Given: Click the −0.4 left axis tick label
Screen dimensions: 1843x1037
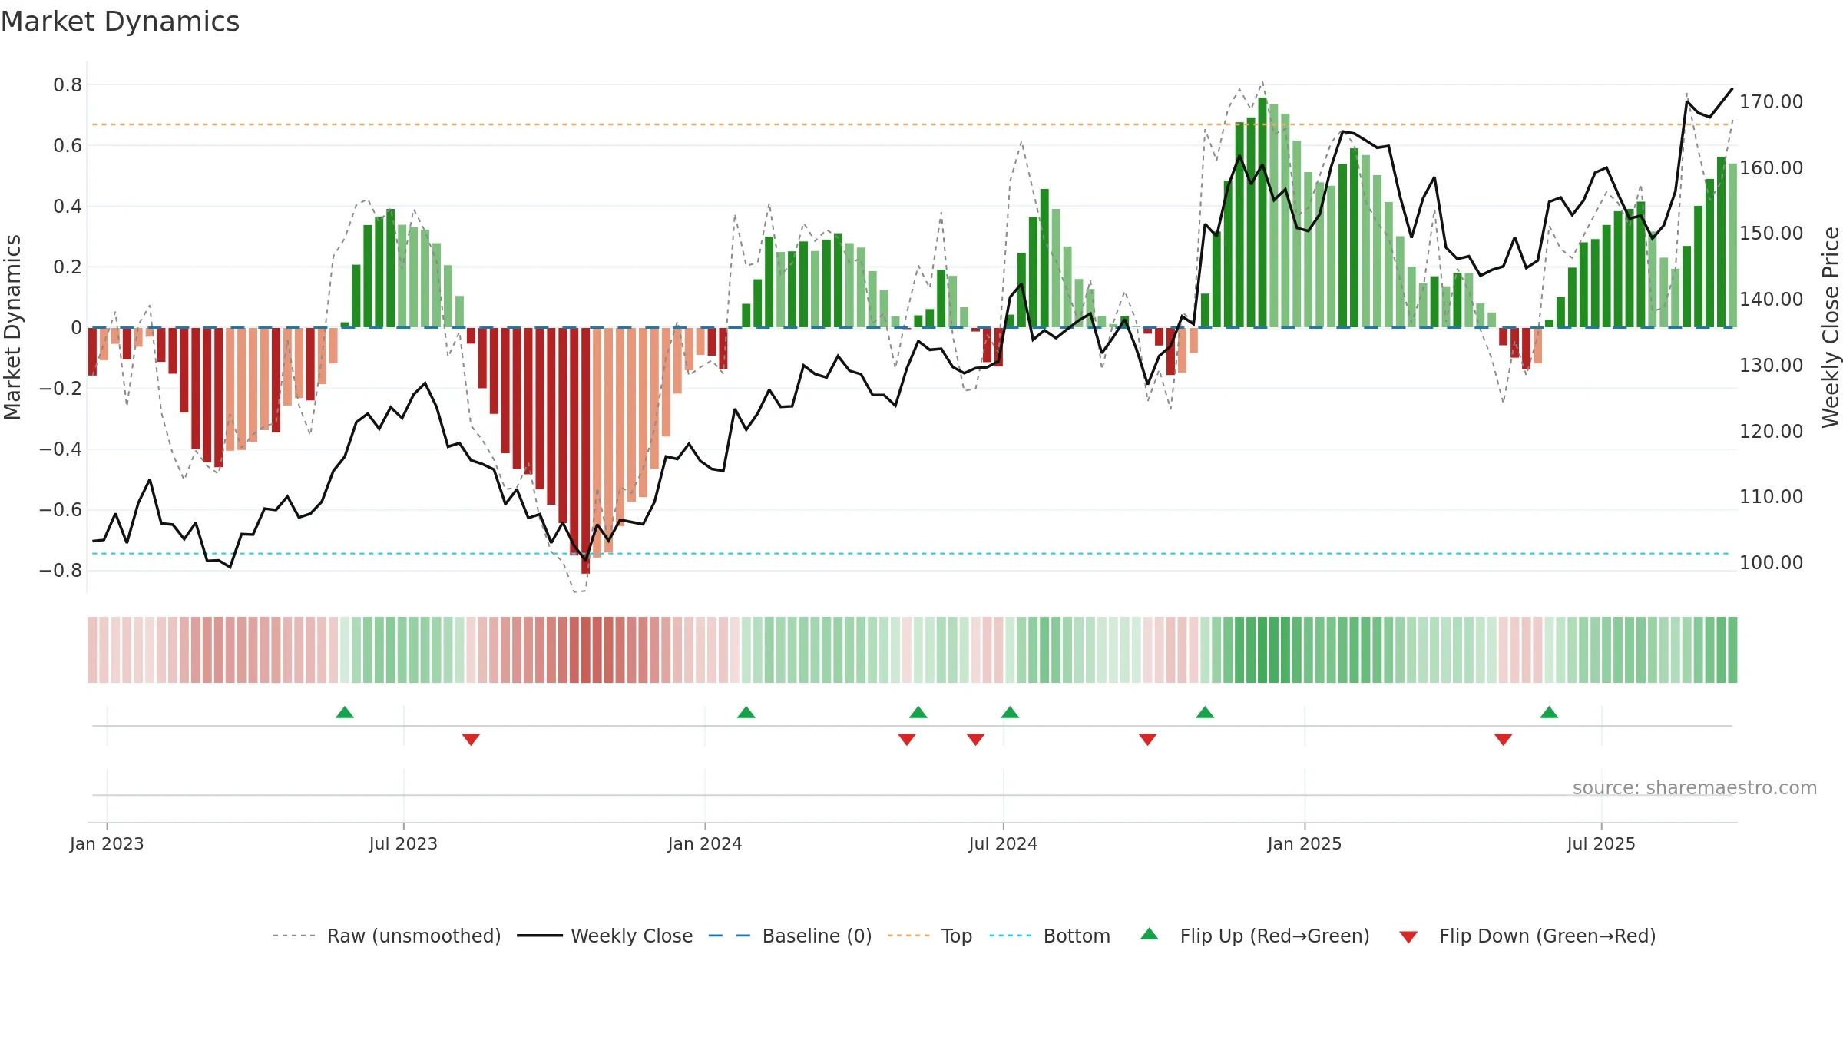Looking at the screenshot, I should (61, 449).
